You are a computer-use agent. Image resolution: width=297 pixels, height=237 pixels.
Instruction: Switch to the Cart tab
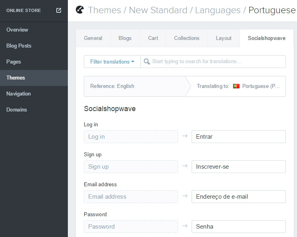pyautogui.click(x=153, y=38)
